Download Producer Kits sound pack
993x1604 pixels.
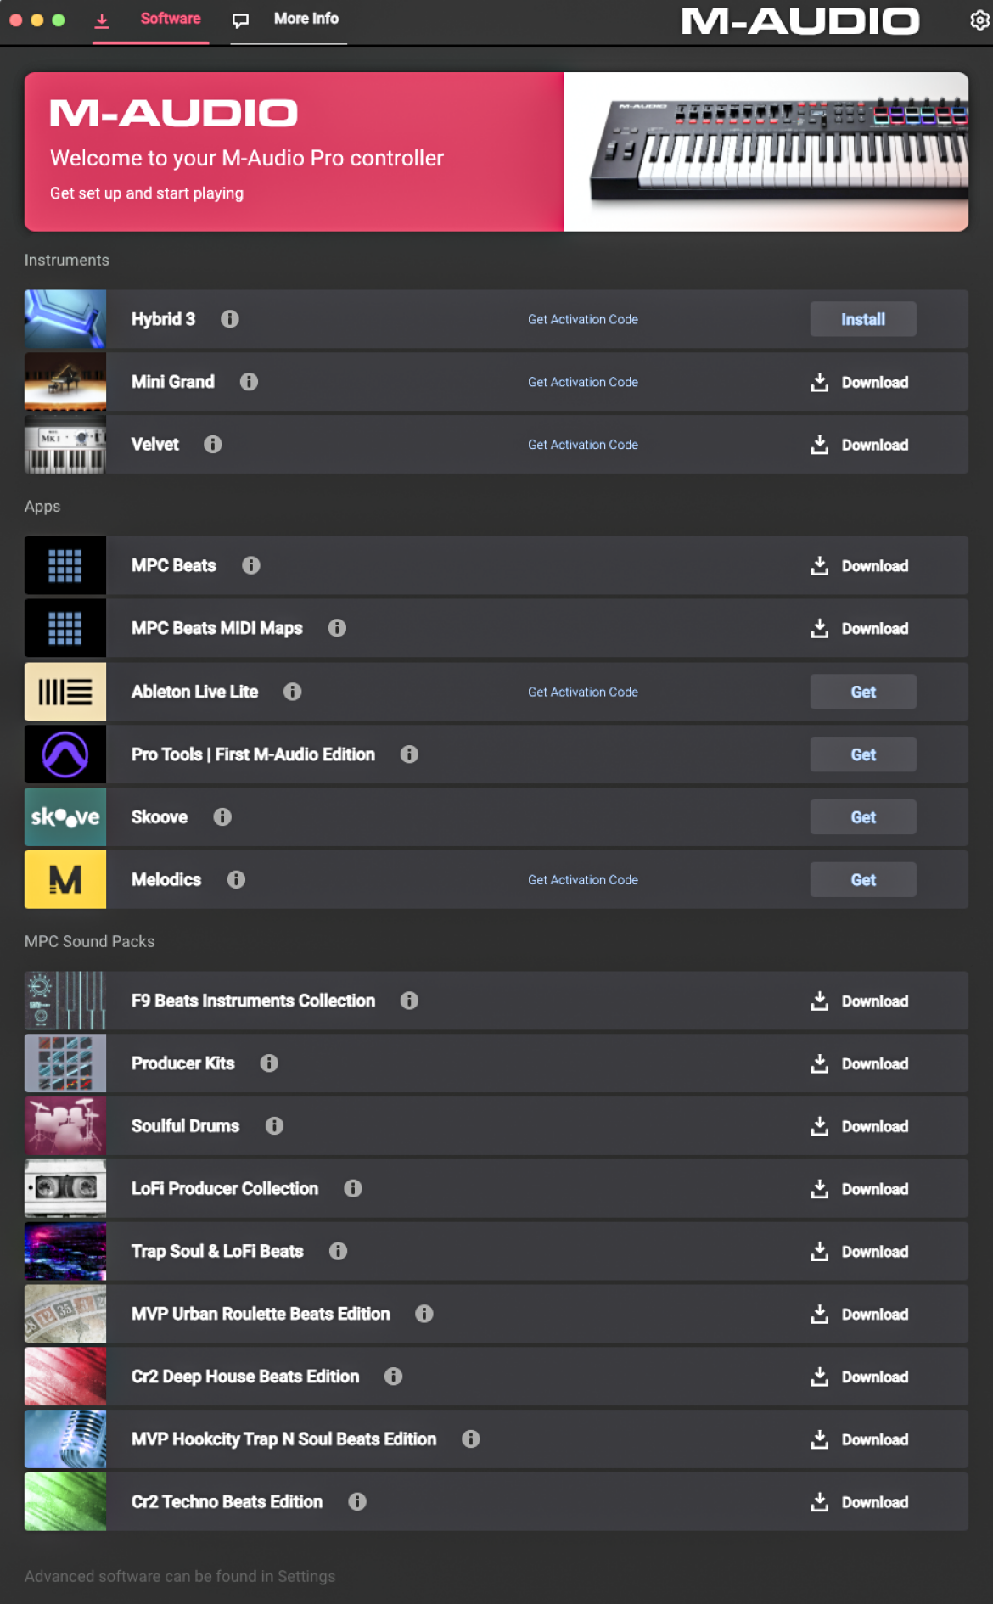[860, 1064]
